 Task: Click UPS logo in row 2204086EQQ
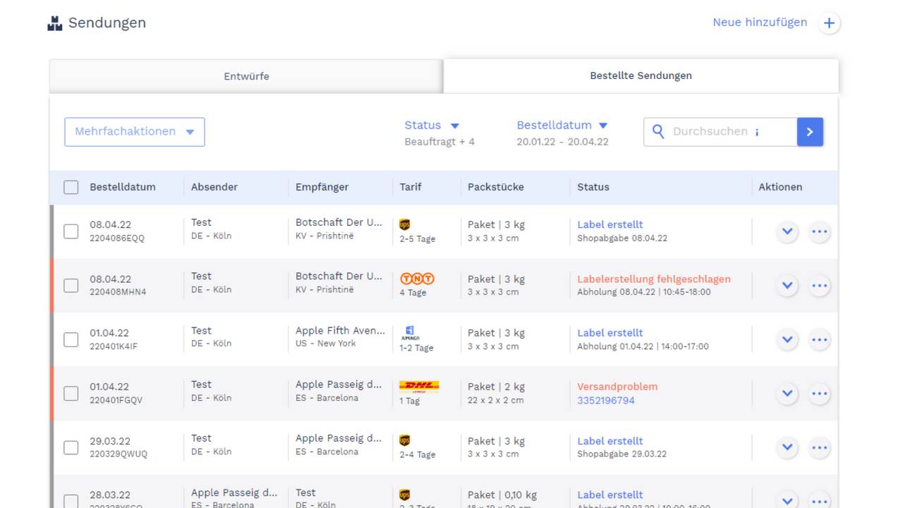(x=405, y=224)
